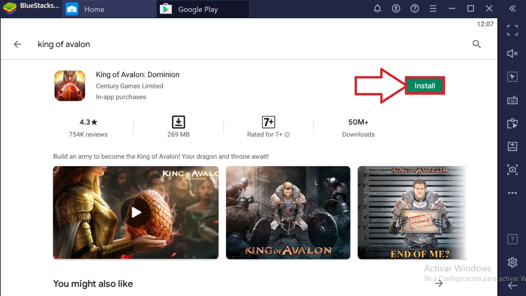Go back with Google Play back arrow
Viewport: 526px width, 296px height.
[17, 44]
